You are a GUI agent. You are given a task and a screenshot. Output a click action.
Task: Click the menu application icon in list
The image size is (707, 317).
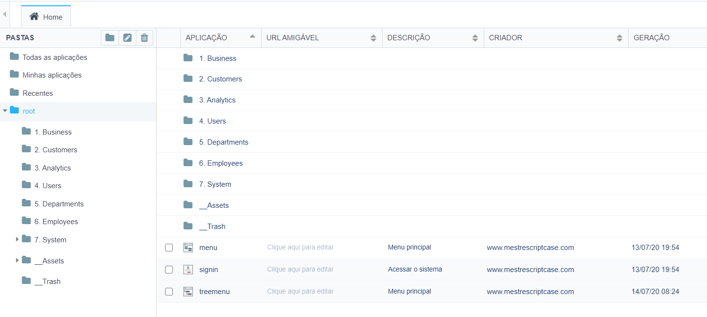[x=188, y=248]
